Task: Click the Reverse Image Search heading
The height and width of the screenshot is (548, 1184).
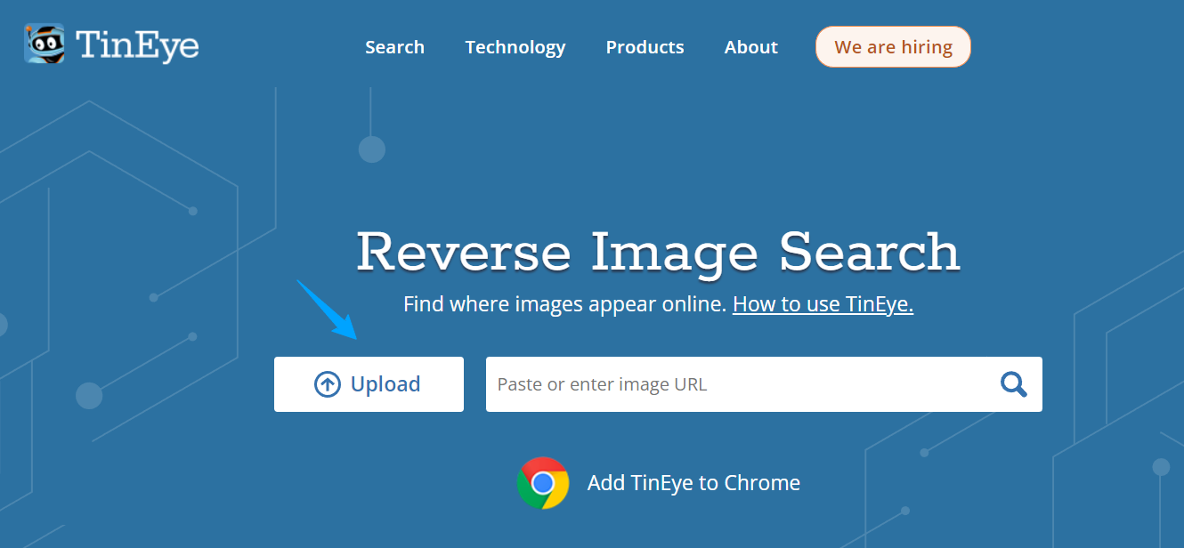Action: (x=658, y=252)
